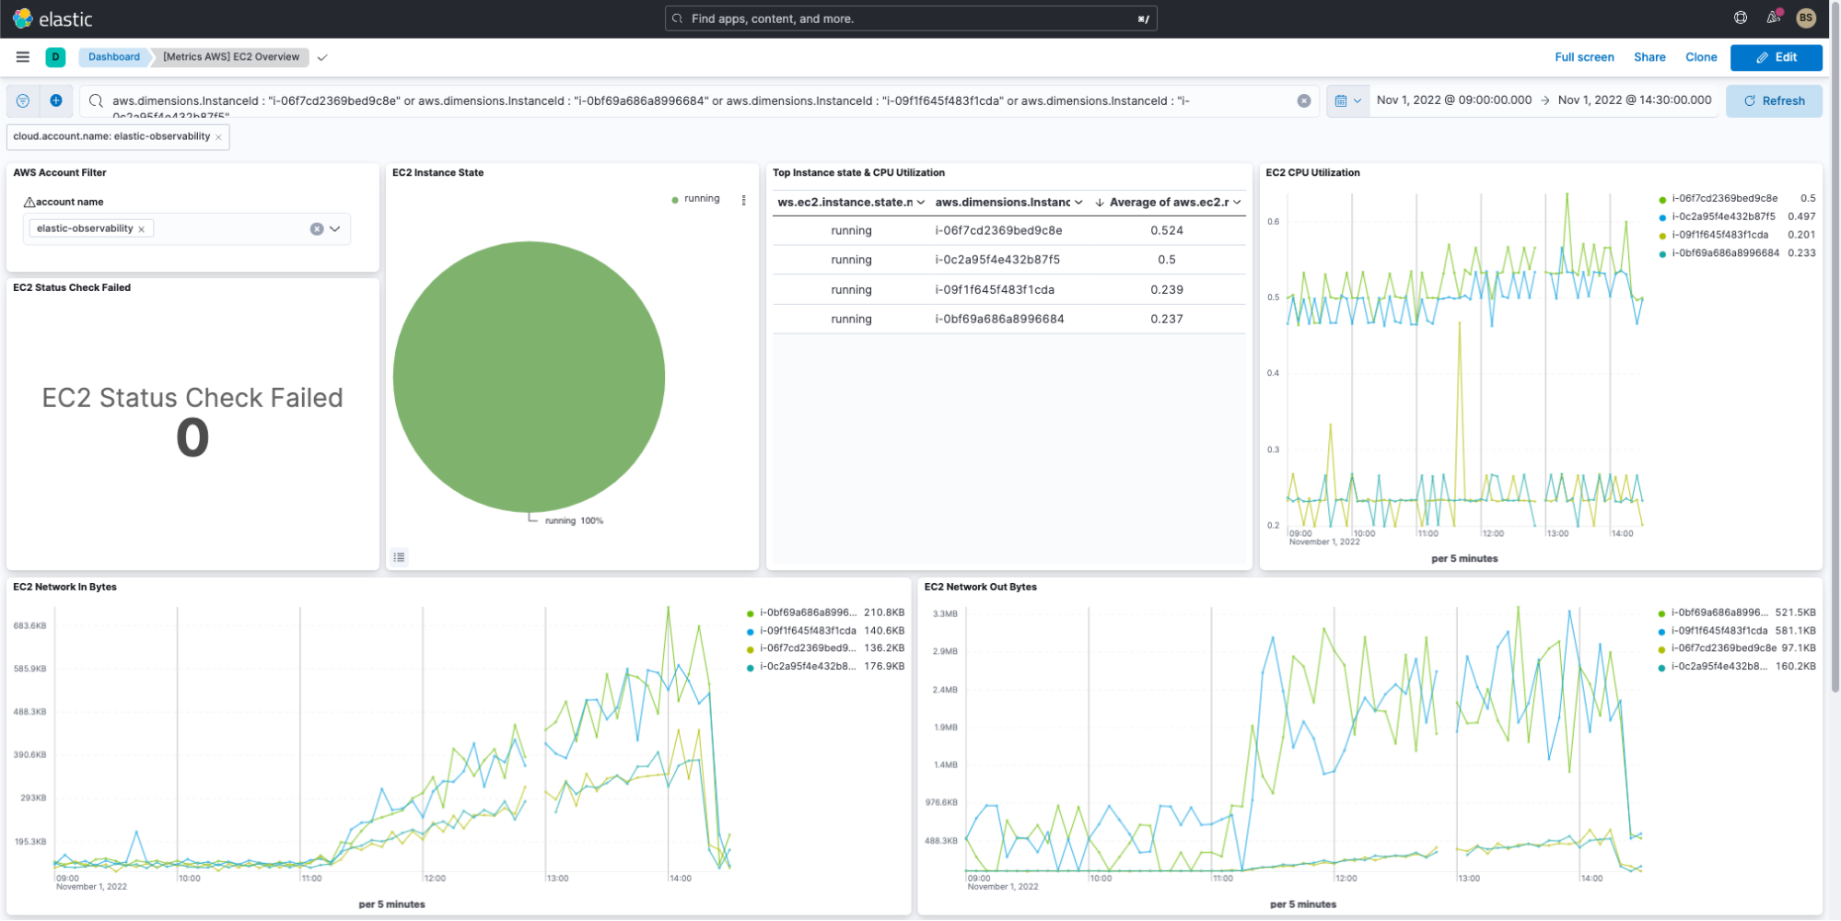Image resolution: width=1841 pixels, height=921 pixels.
Task: Open the Share menu
Action: (x=1649, y=57)
